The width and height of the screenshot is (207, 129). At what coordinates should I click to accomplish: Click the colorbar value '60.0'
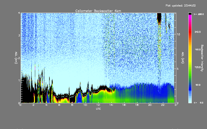tap(198, 85)
